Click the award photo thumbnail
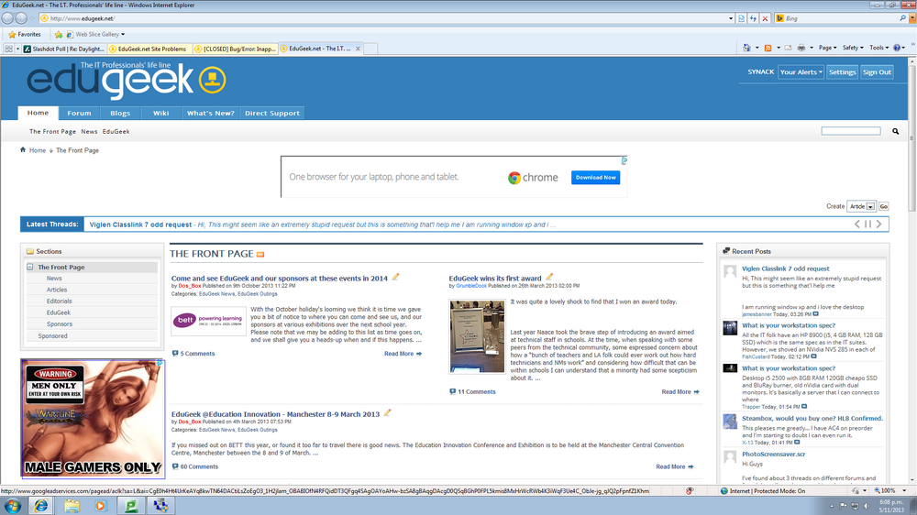 (x=477, y=336)
